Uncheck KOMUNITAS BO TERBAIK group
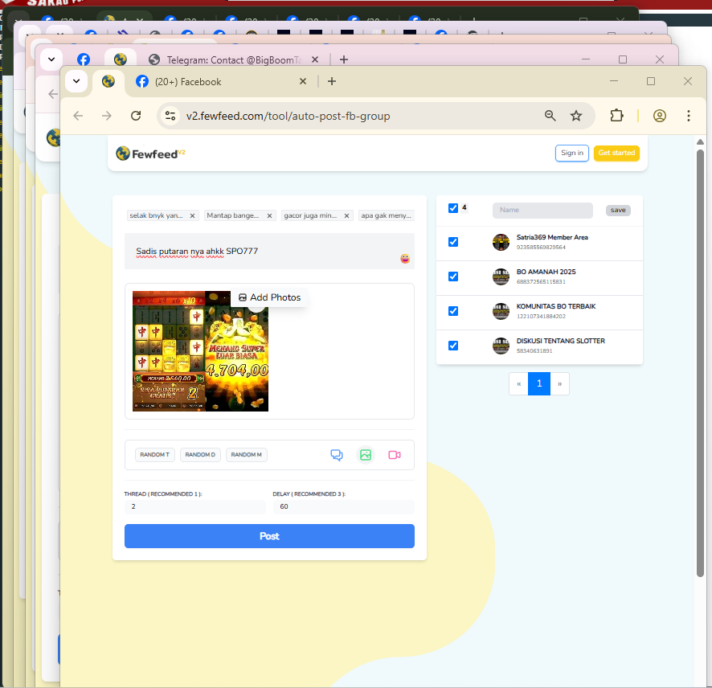Screen dimensions: 712x688 452,311
